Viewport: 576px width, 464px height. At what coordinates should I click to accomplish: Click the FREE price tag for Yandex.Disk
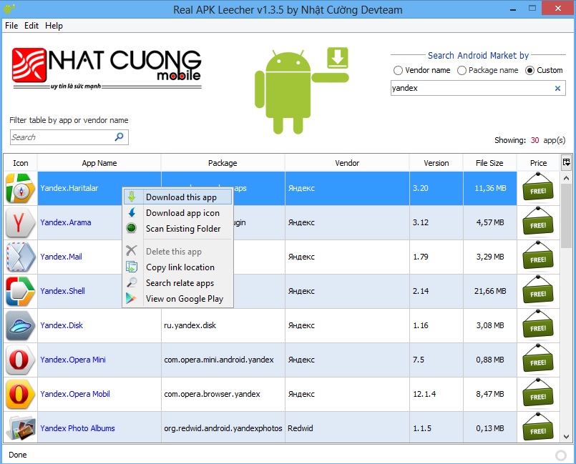pos(538,325)
